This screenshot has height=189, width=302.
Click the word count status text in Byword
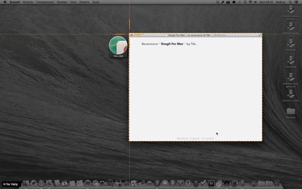[x=195, y=139]
